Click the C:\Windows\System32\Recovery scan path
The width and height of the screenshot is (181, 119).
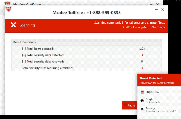click(x=144, y=27)
